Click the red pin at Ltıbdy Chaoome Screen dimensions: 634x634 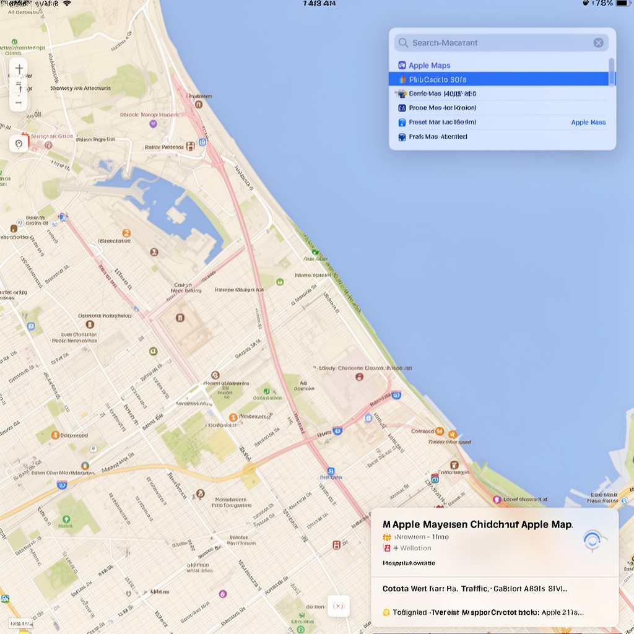click(359, 377)
